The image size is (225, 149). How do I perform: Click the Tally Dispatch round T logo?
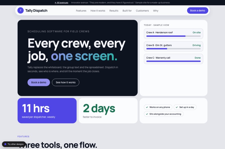(20, 11)
